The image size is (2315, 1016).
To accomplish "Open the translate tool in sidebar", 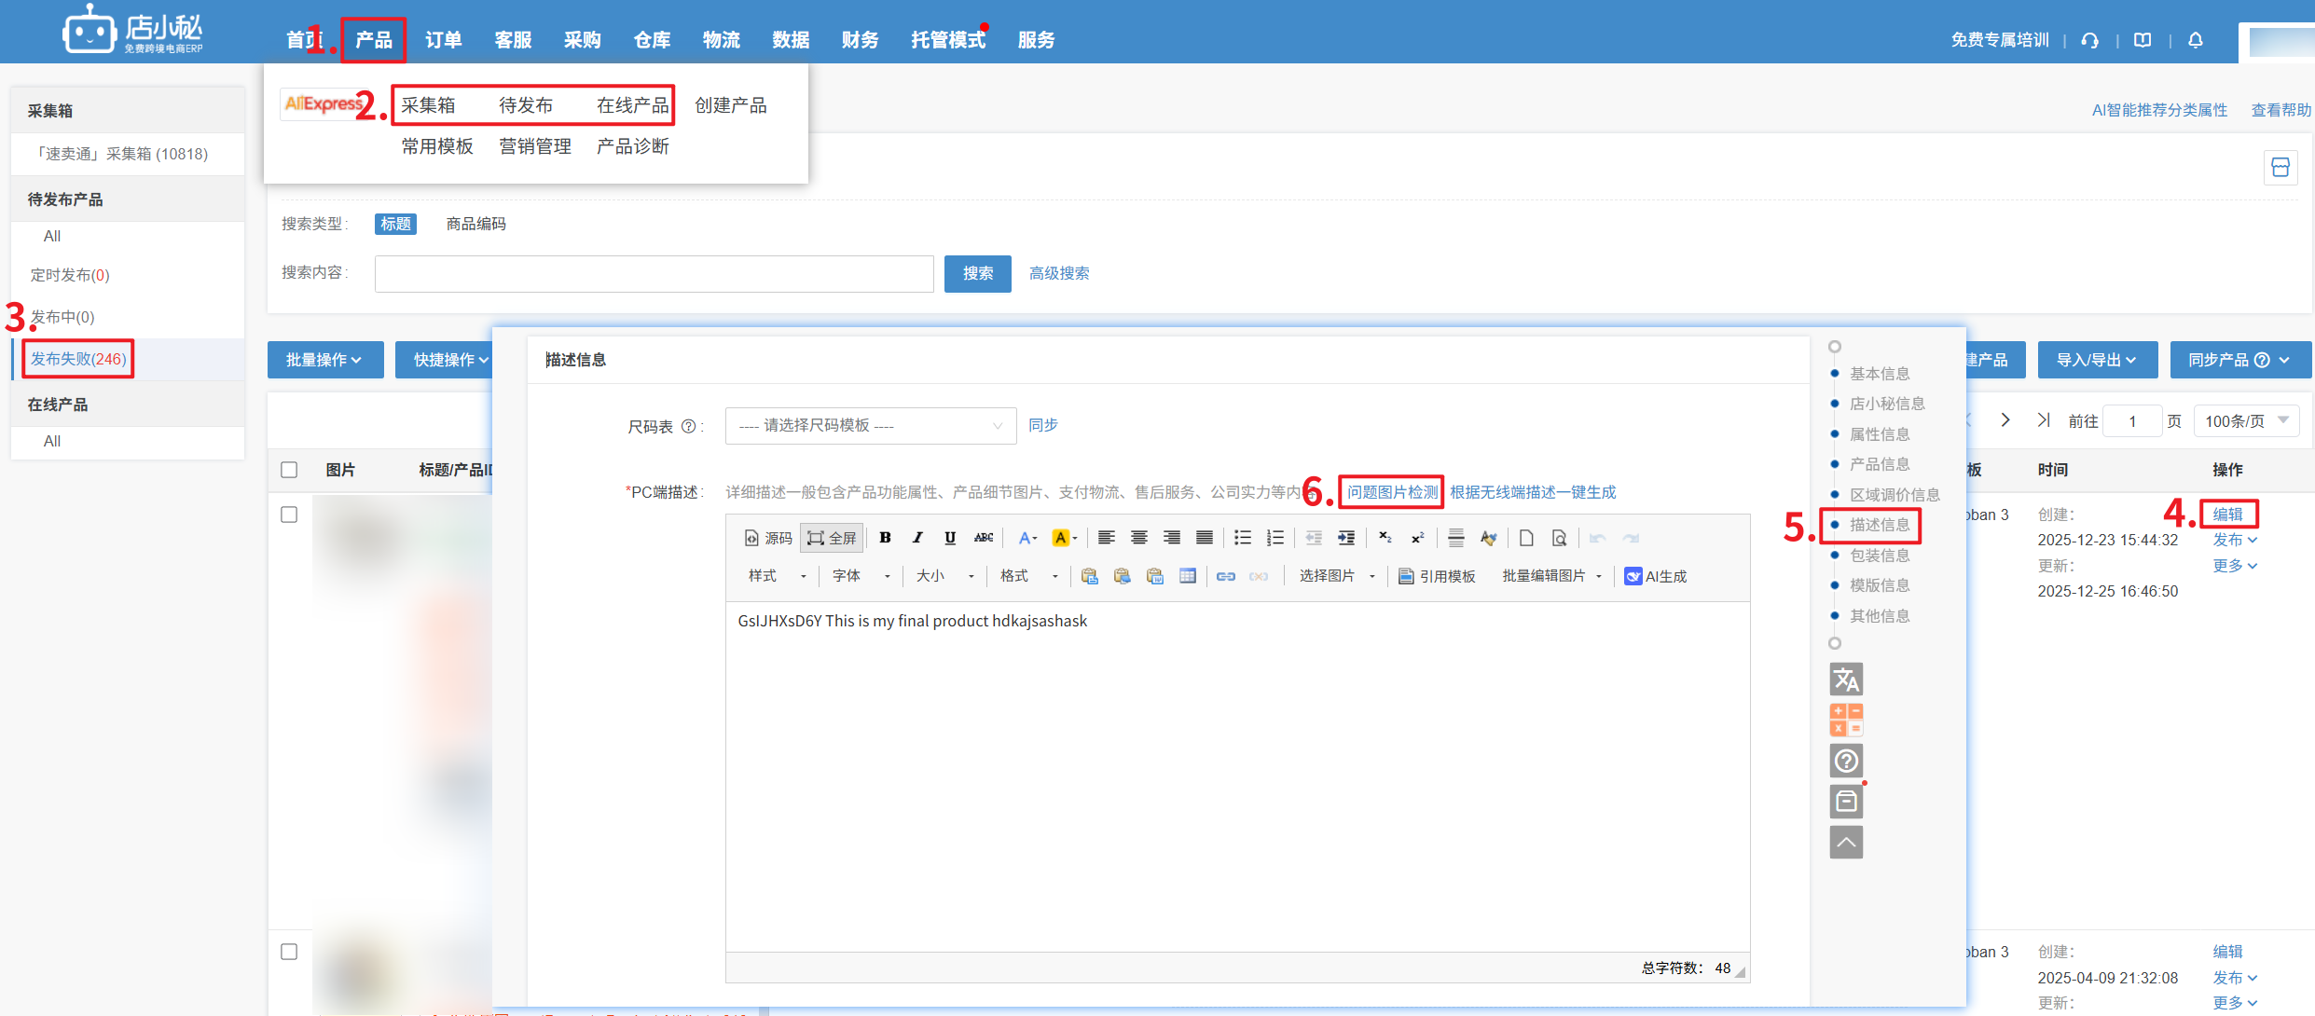I will click(x=1845, y=680).
